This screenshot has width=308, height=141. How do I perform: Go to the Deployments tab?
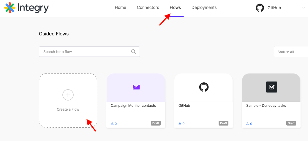click(x=204, y=8)
